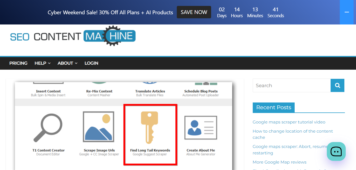Click the Search input field

point(292,86)
